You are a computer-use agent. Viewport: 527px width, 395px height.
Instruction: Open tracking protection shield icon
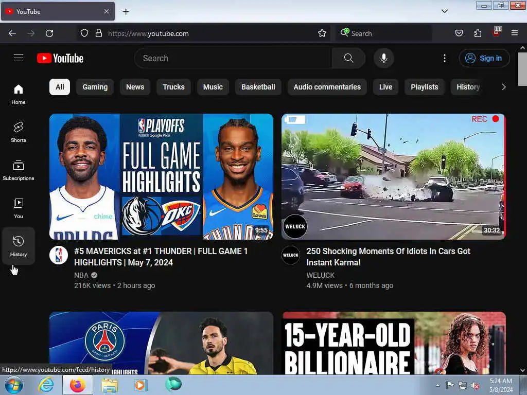tap(84, 33)
